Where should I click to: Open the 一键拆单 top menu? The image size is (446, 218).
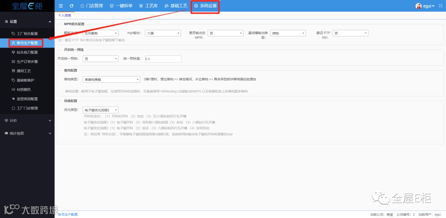pyautogui.click(x=121, y=6)
